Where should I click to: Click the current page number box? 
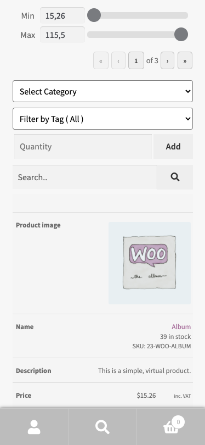136,60
